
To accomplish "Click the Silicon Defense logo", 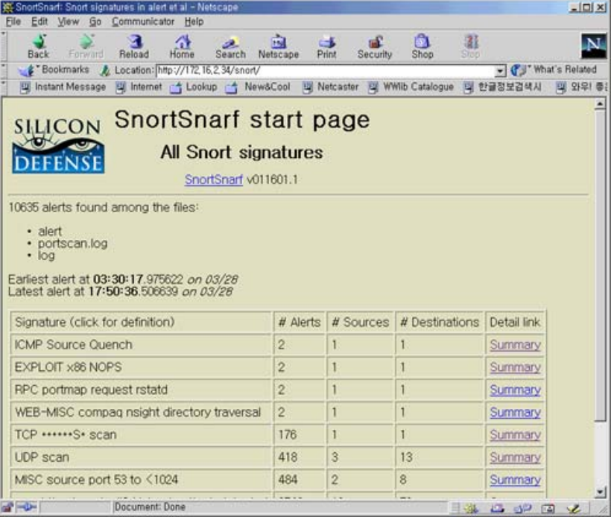I will pyautogui.click(x=58, y=146).
